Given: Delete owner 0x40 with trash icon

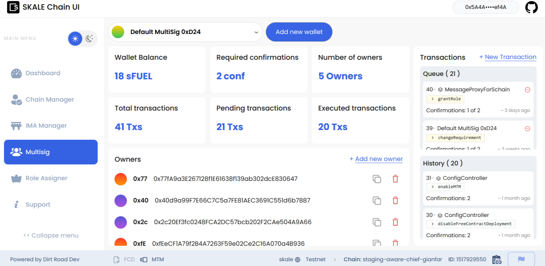Looking at the screenshot, I should (395, 200).
